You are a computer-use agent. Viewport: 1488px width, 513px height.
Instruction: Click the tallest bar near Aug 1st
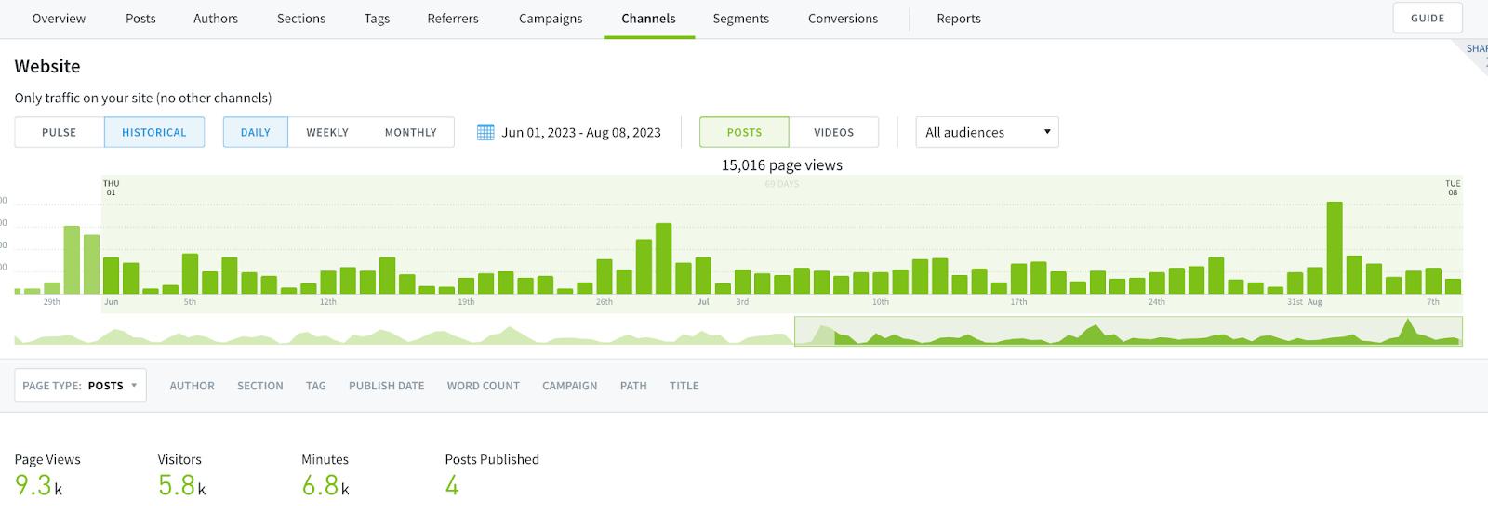click(1335, 248)
